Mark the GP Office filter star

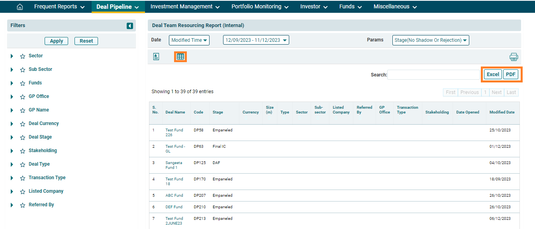23,97
